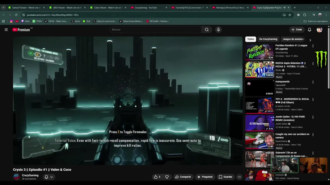Switch to the Montaje || Minecraft tab
Screen dimensions: 330x185
tap(230, 8)
